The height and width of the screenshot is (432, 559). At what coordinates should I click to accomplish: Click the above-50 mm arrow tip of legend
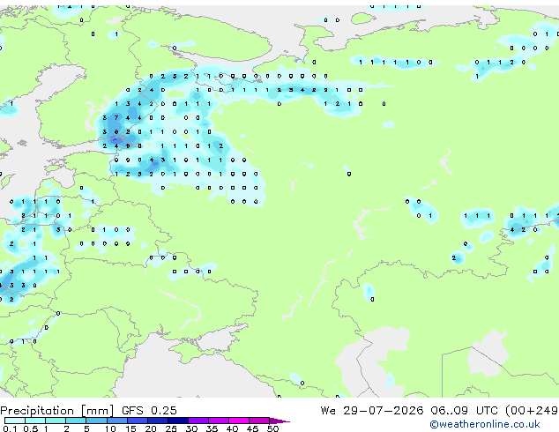coord(279,421)
